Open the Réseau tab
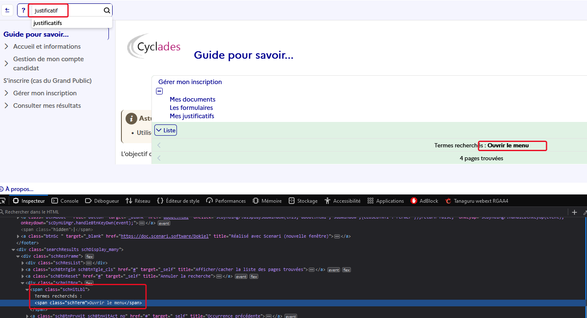 [138, 201]
